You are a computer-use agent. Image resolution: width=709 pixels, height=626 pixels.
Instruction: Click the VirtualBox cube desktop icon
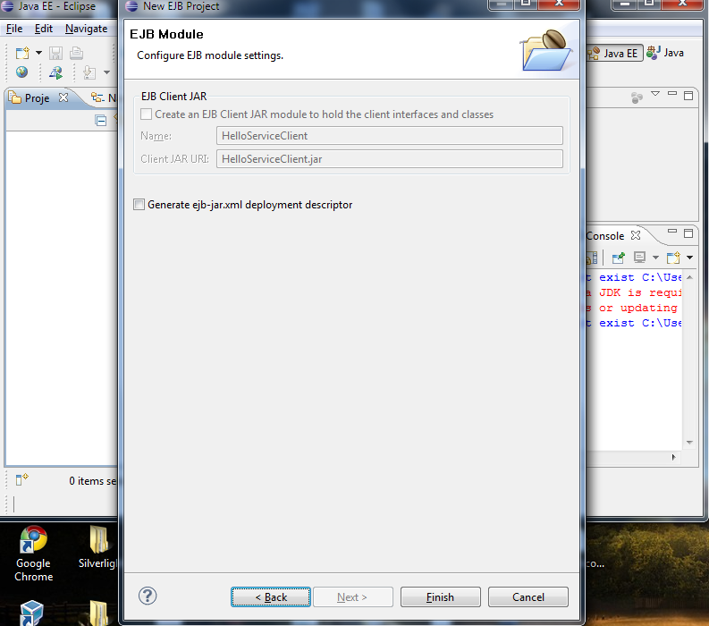click(31, 613)
